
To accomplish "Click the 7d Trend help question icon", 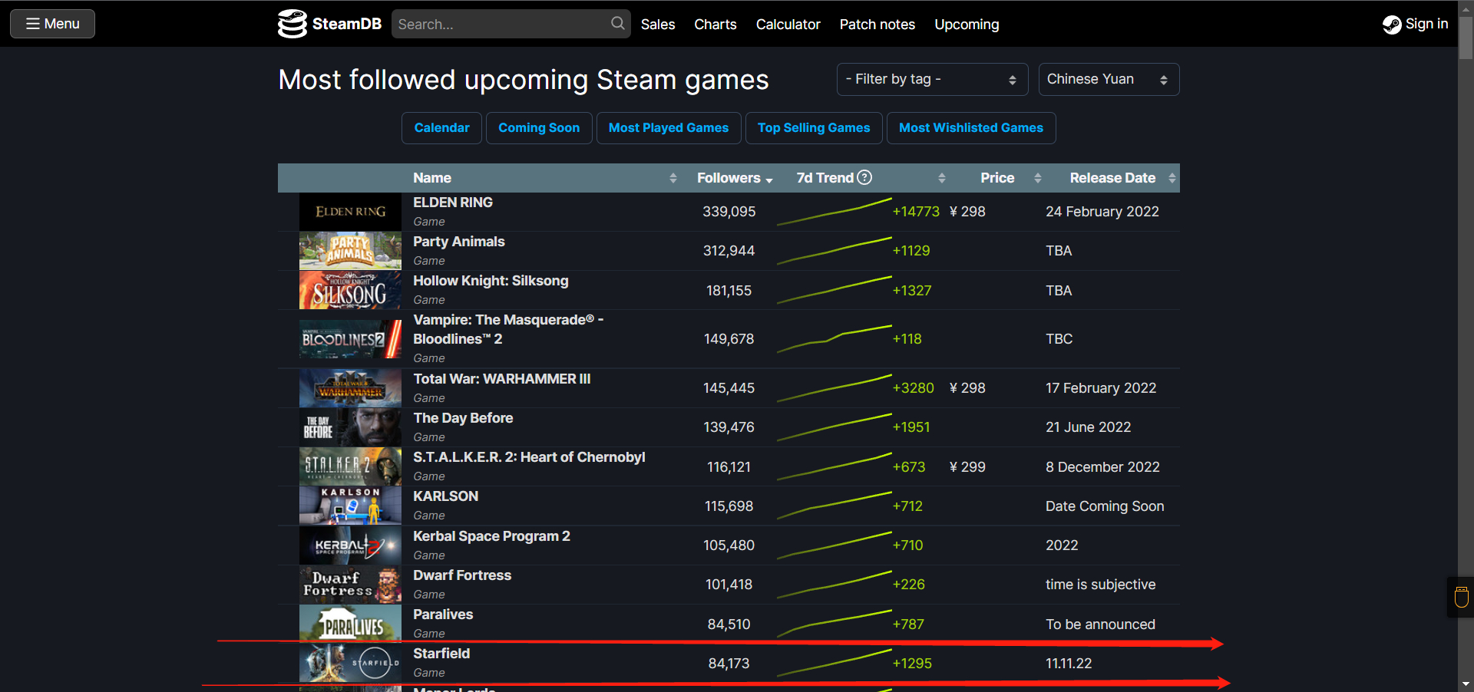I will click(x=864, y=177).
